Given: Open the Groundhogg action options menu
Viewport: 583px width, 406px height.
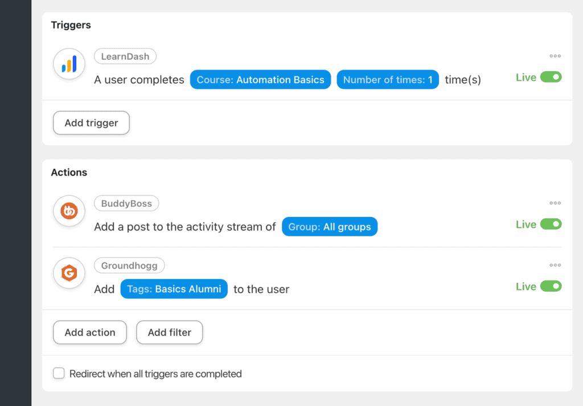Looking at the screenshot, I should click(555, 265).
